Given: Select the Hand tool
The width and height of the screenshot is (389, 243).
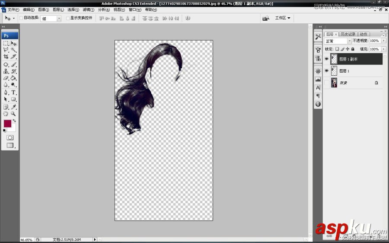Looking at the screenshot, I should (6, 113).
